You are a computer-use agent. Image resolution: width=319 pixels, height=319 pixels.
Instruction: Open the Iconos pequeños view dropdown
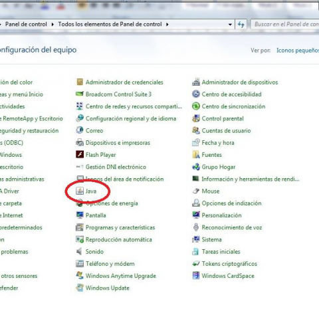tap(298, 51)
